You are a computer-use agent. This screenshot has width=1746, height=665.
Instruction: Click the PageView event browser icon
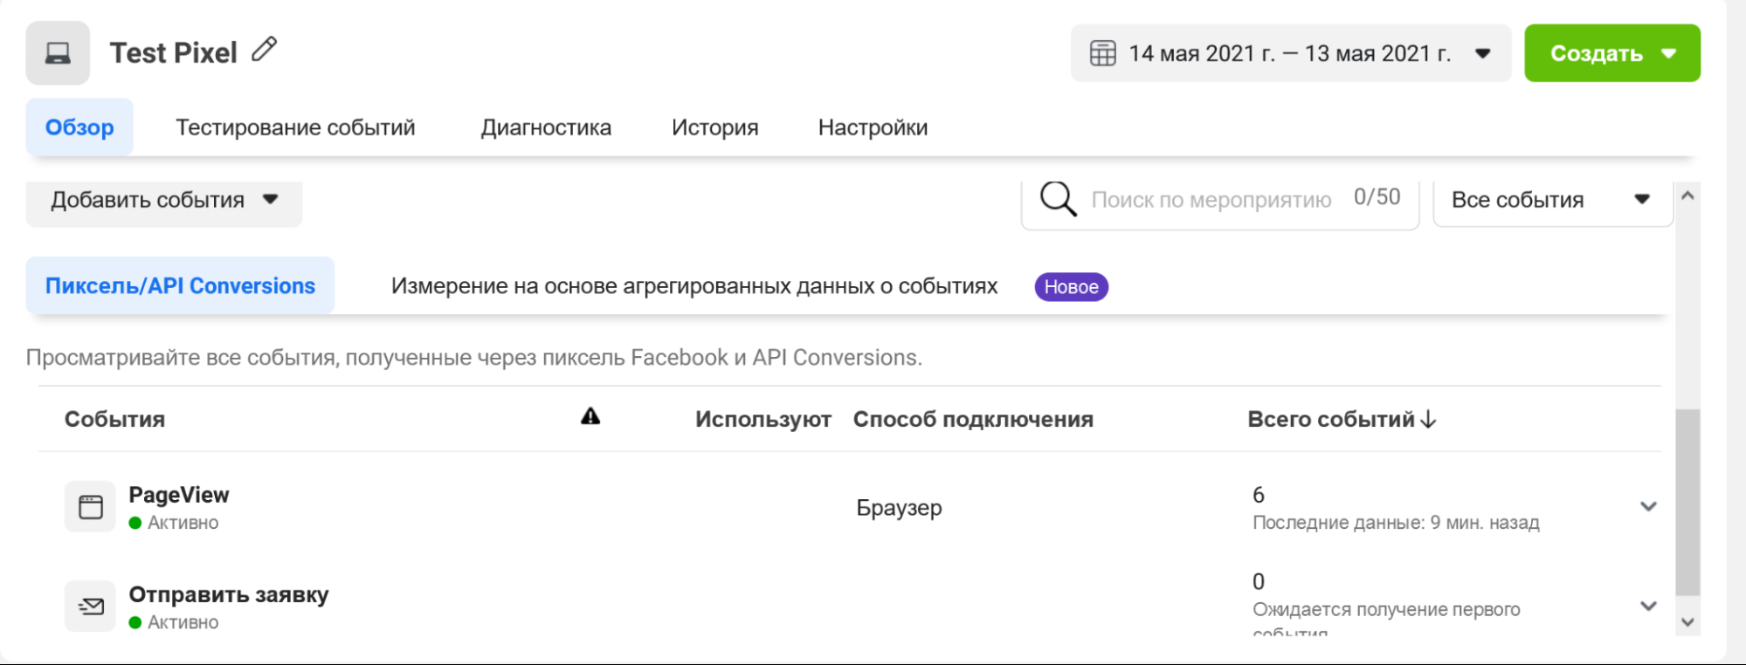pos(90,506)
